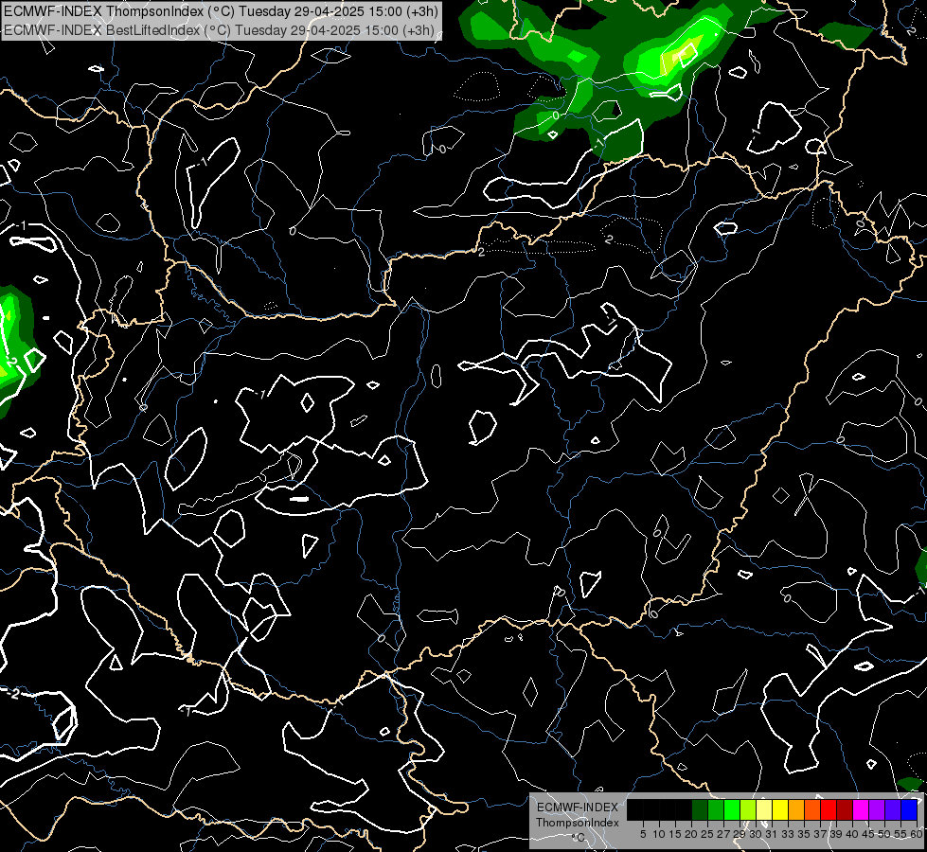Click the °C unit label in legend
The width and height of the screenshot is (927, 852).
pyautogui.click(x=579, y=838)
